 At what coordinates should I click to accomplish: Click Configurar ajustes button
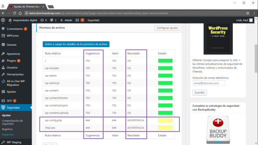click(x=167, y=28)
